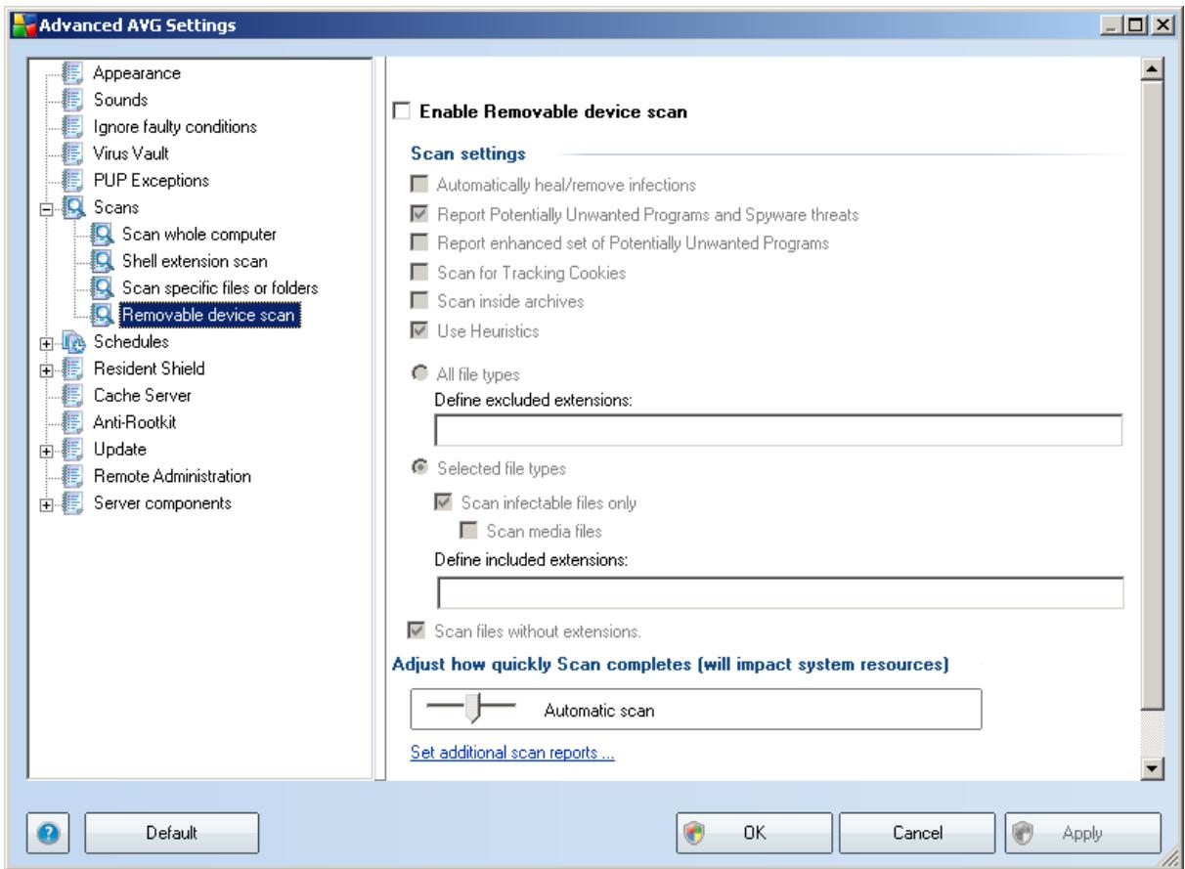1185x869 pixels.
Task: Confirm settings with OK button
Action: 754,833
